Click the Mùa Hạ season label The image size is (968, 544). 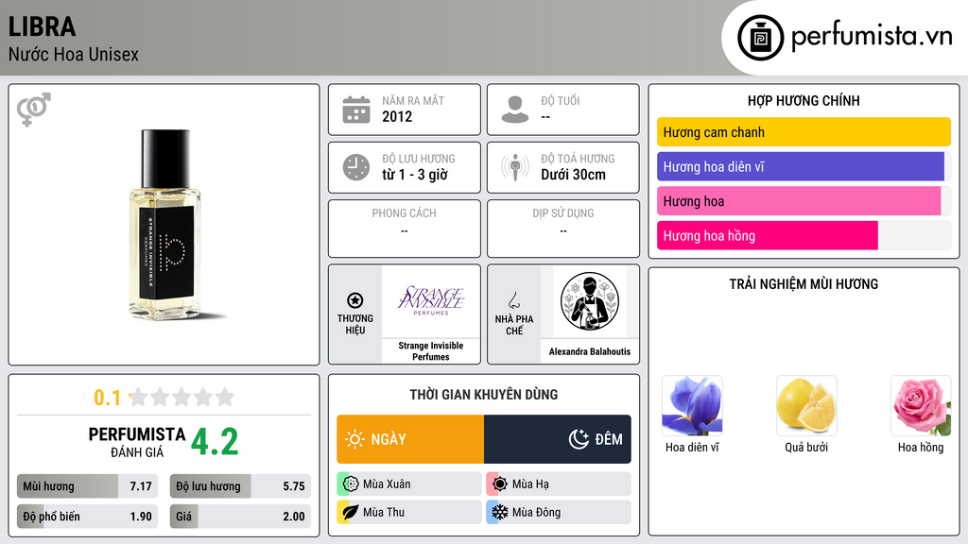click(x=530, y=484)
